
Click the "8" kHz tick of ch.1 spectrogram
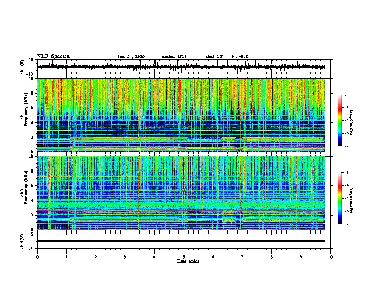[32, 93]
